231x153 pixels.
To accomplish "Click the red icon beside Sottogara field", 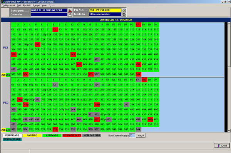I will click(70, 10).
